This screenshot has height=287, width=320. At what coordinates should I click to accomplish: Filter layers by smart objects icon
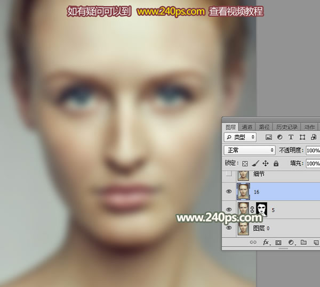(314, 137)
